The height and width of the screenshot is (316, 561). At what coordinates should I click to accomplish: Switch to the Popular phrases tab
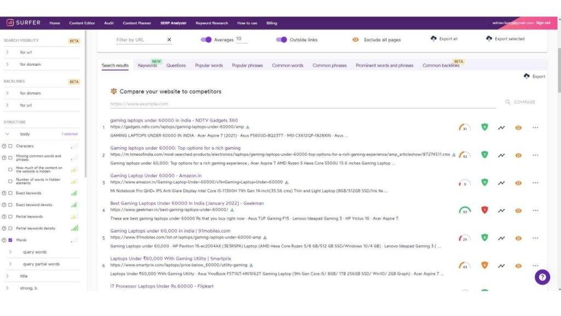(x=247, y=65)
